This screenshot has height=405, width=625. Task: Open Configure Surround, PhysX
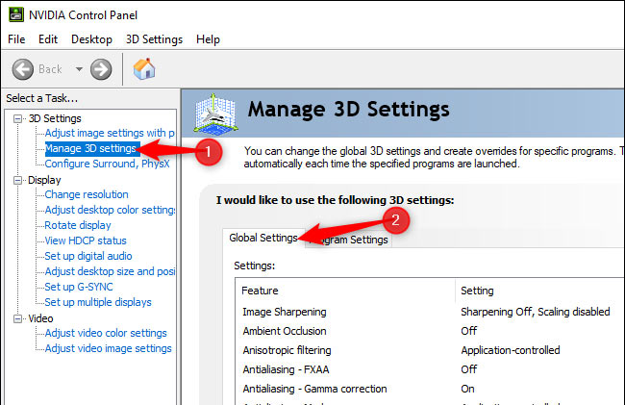[108, 164]
